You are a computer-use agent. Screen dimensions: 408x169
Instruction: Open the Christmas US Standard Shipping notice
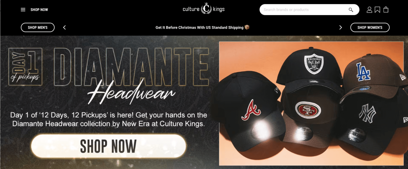[x=203, y=27]
